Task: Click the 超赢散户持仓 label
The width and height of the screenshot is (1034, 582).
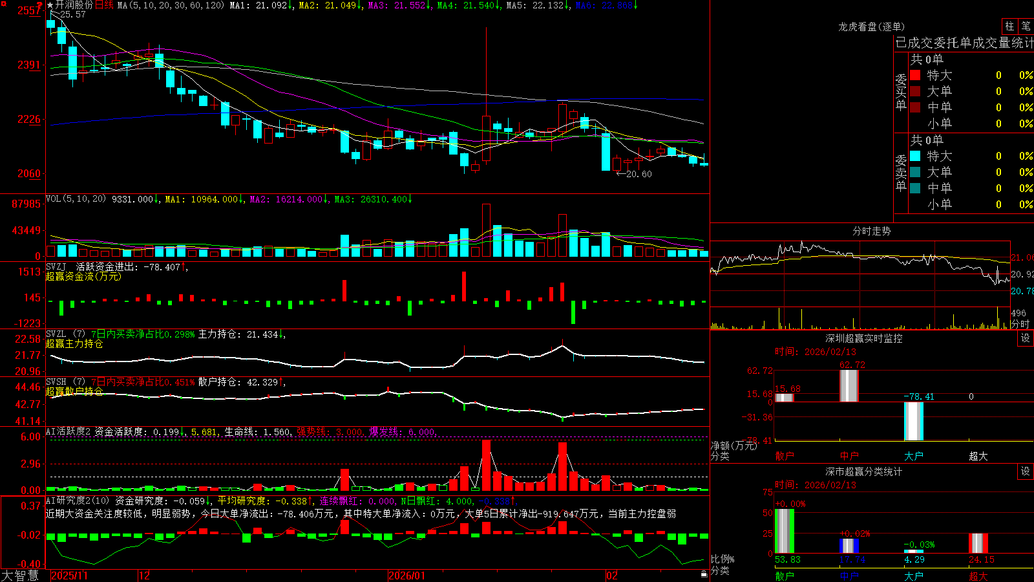Action: [74, 391]
